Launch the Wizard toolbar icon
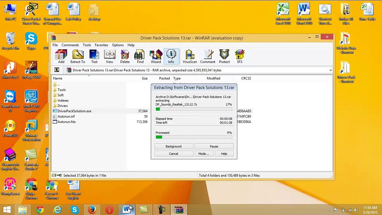382x215 pixels. pyautogui.click(x=156, y=57)
